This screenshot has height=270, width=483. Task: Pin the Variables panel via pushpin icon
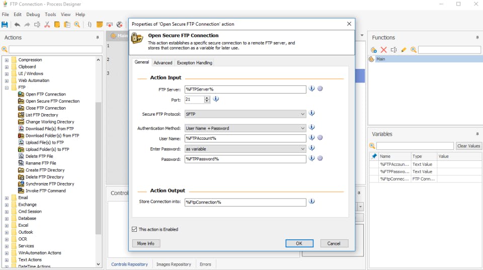coord(477,134)
